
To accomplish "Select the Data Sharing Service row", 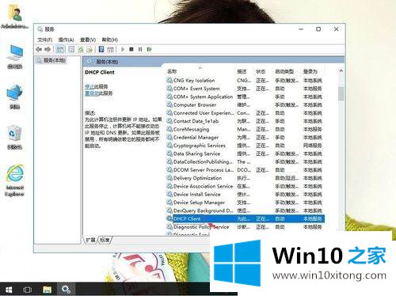I will [245, 154].
